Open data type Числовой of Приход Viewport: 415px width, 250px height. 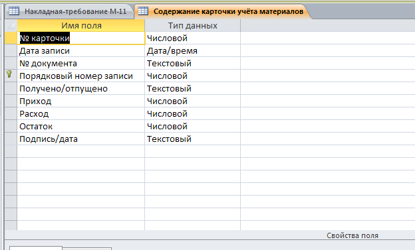[x=192, y=101]
